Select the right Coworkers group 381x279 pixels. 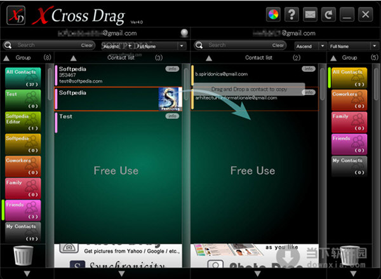[349, 100]
